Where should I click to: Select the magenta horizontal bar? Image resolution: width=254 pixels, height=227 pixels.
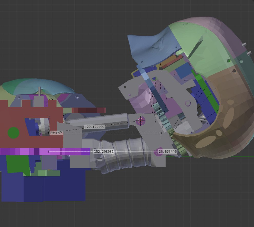tap(45, 152)
